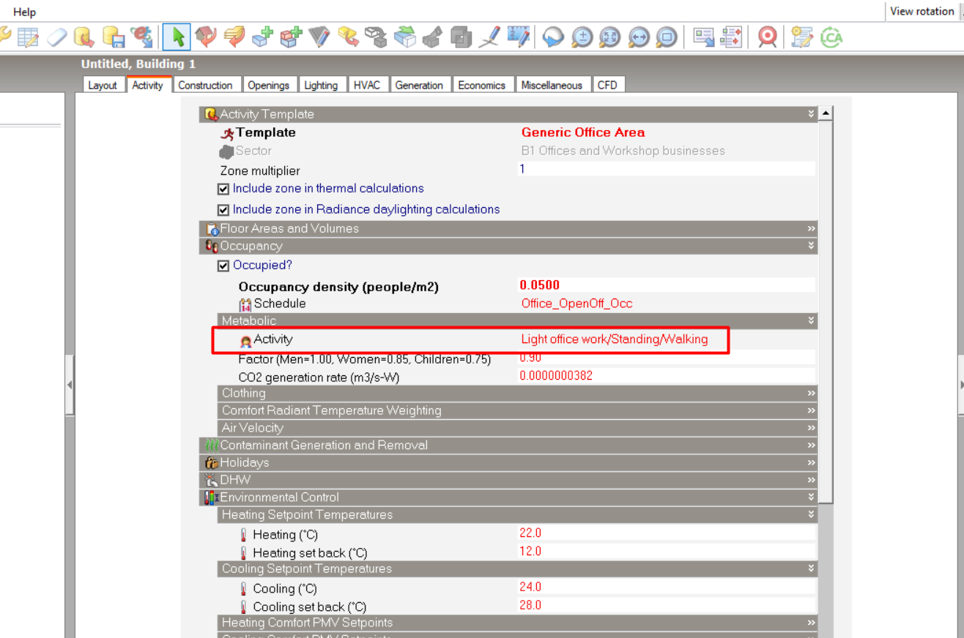Click the Occupancy density value 0.0500

click(x=540, y=285)
